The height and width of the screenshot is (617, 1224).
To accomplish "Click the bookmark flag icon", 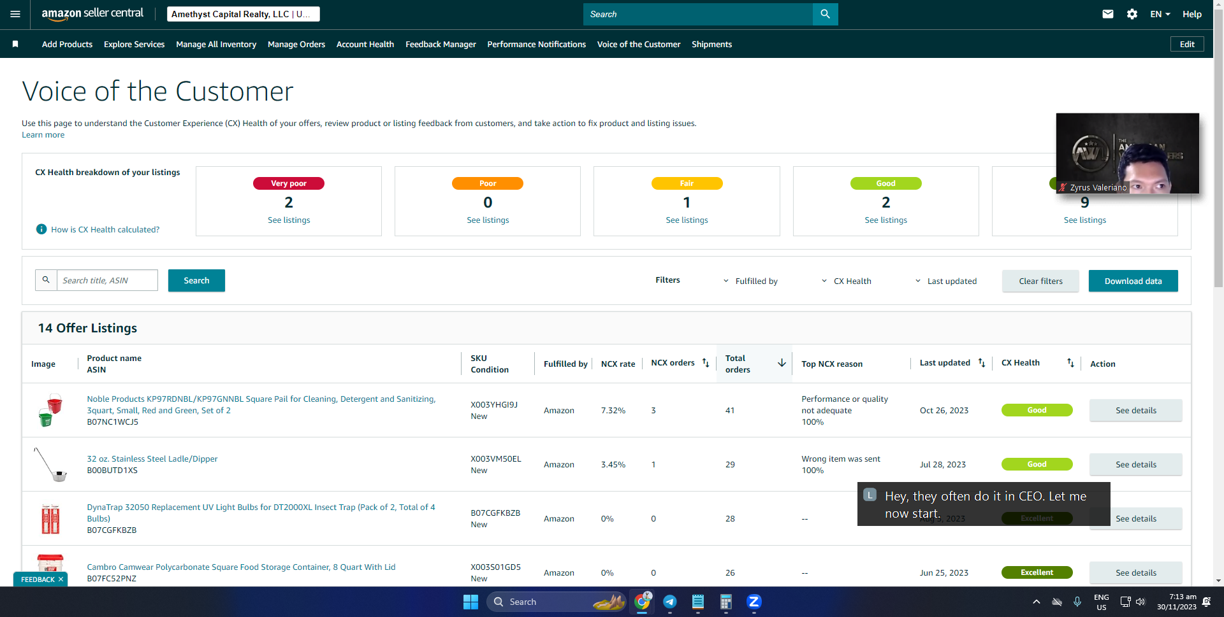I will pos(15,44).
